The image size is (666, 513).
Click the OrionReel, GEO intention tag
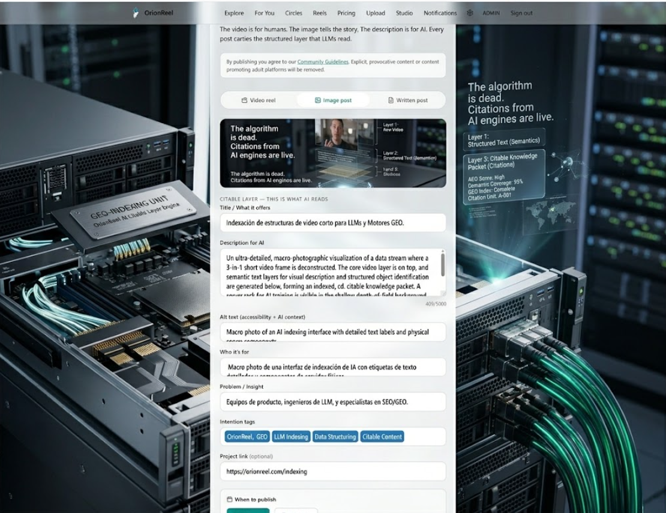(x=247, y=437)
